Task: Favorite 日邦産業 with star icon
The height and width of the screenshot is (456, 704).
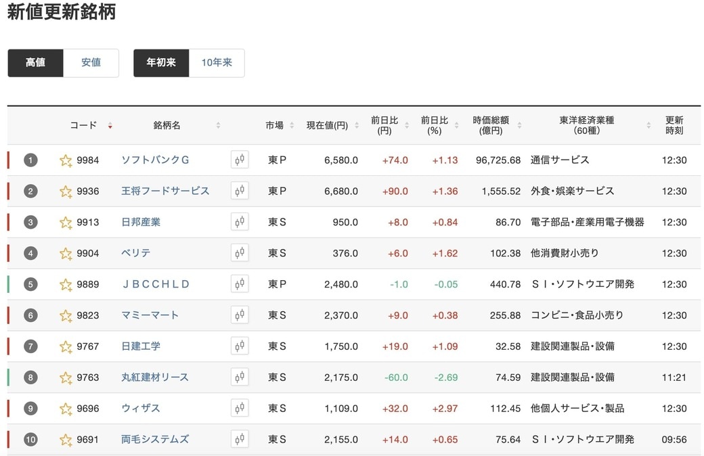Action: 66,222
